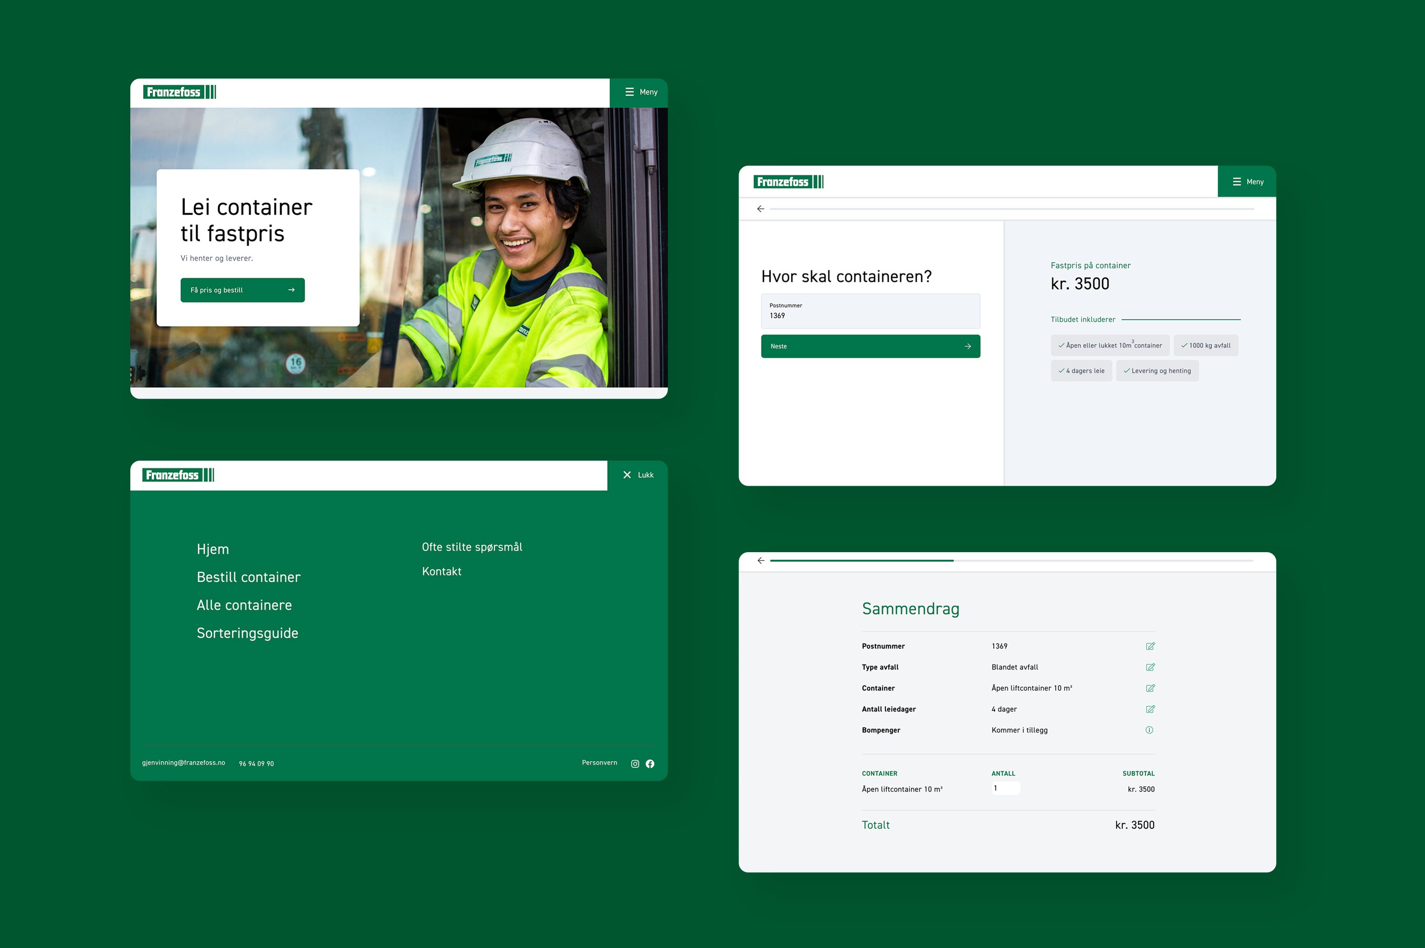Click the 'Blandet avfall' value

tap(1015, 668)
